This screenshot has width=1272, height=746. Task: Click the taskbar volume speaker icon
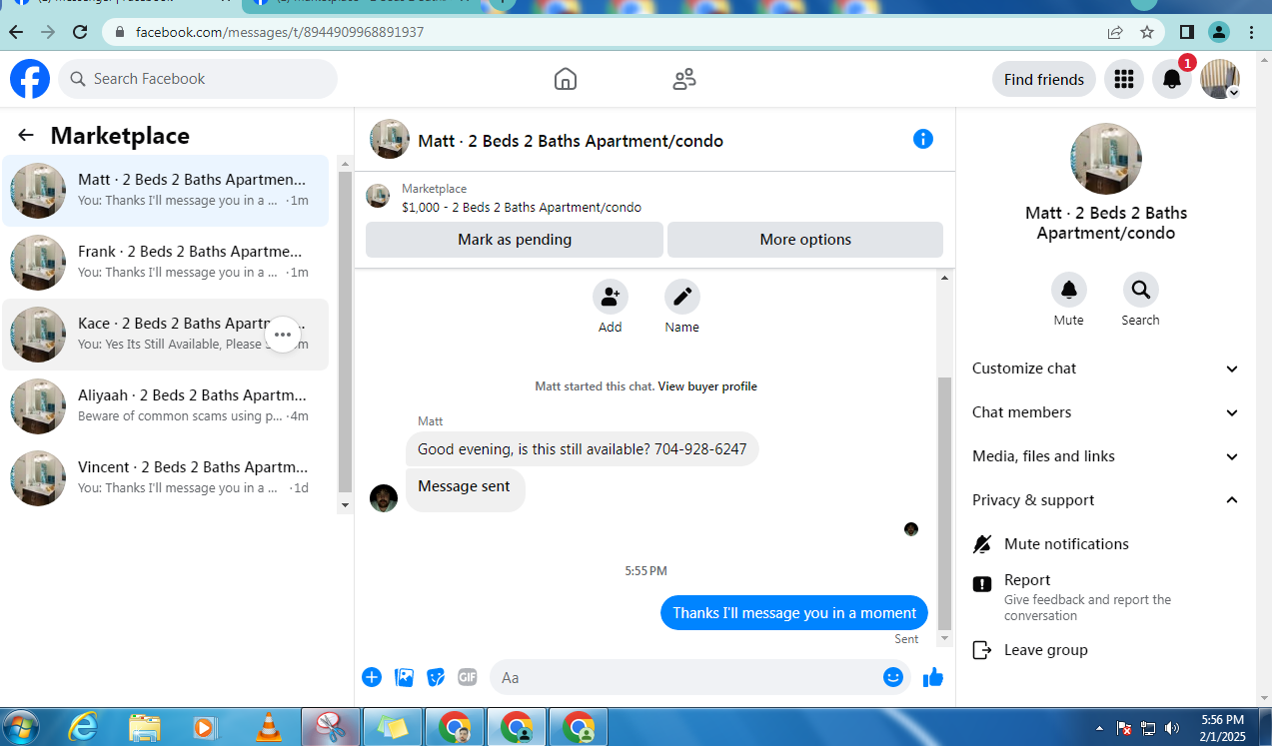point(1171,728)
